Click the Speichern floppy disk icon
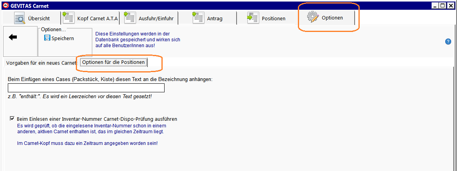Screen dimensions: 457x171 click(x=47, y=38)
